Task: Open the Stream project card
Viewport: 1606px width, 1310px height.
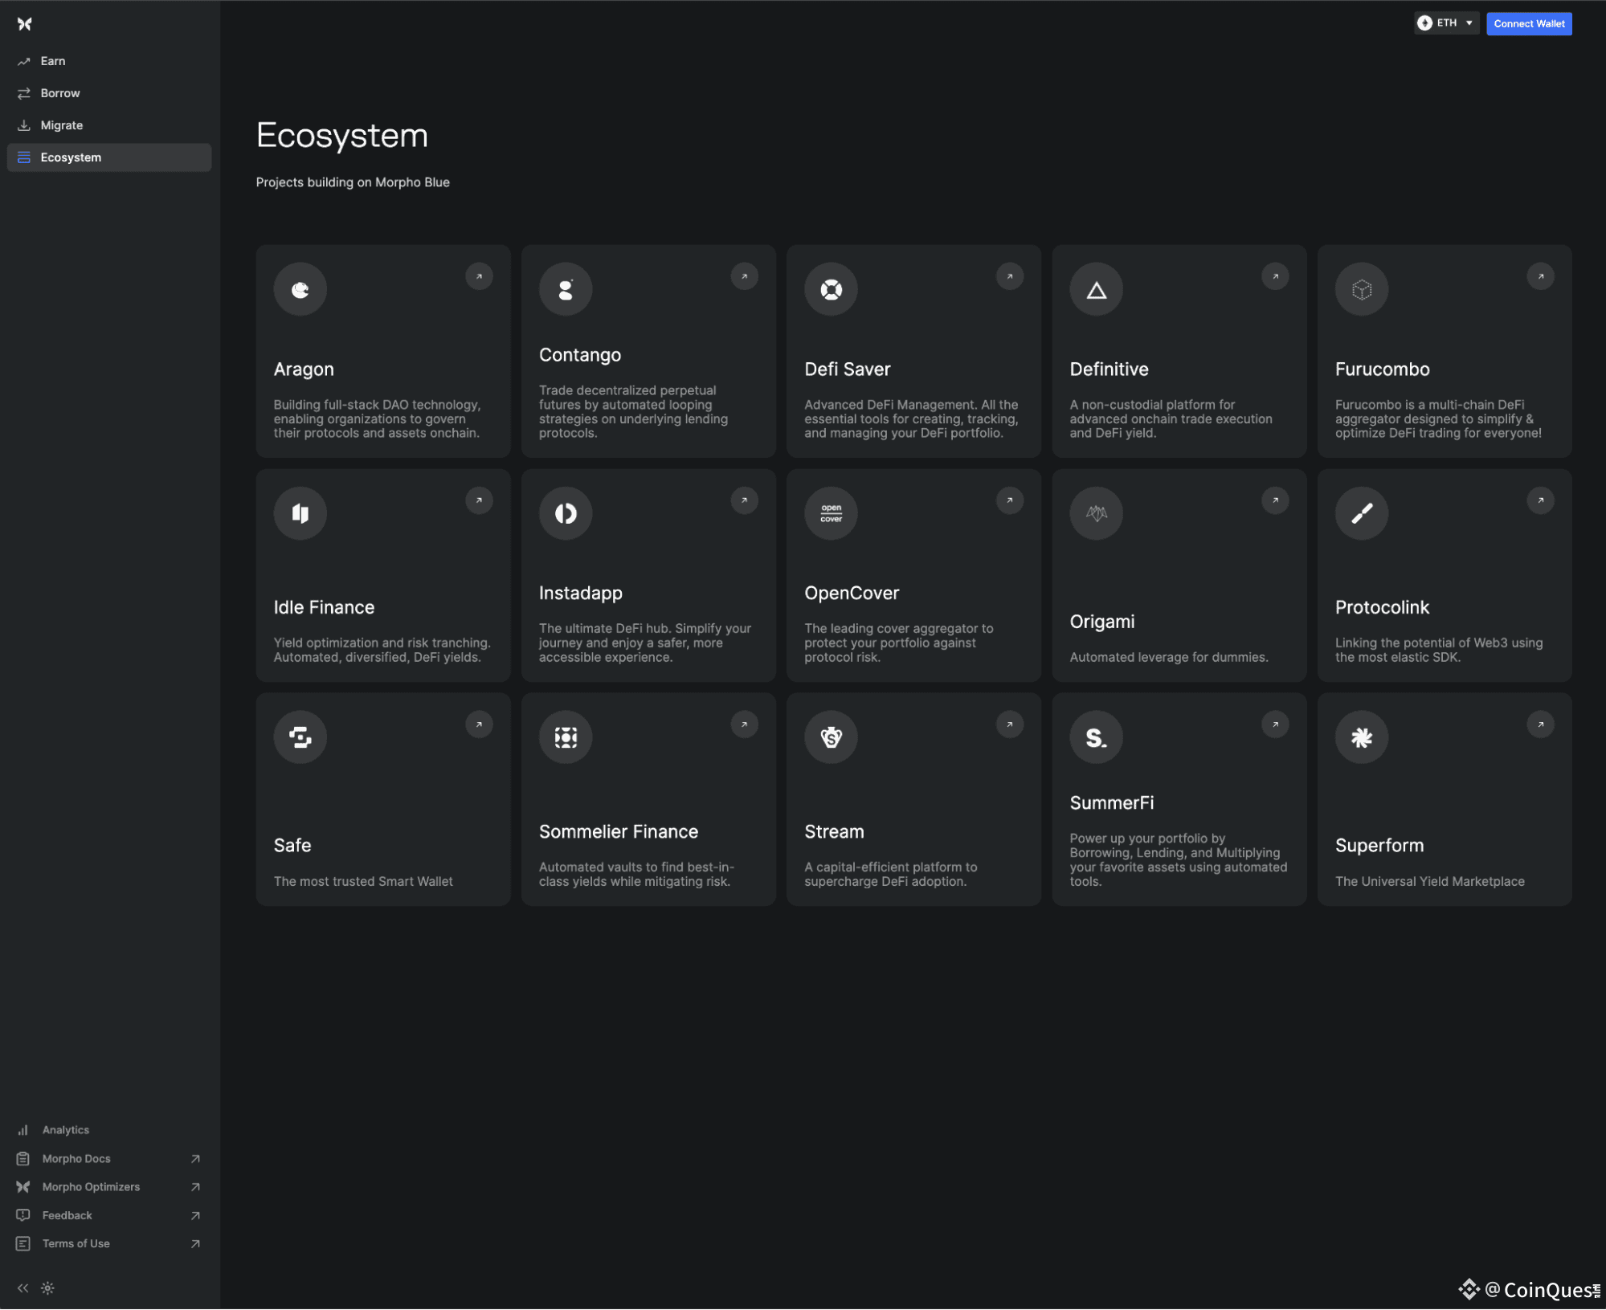Action: [x=913, y=799]
